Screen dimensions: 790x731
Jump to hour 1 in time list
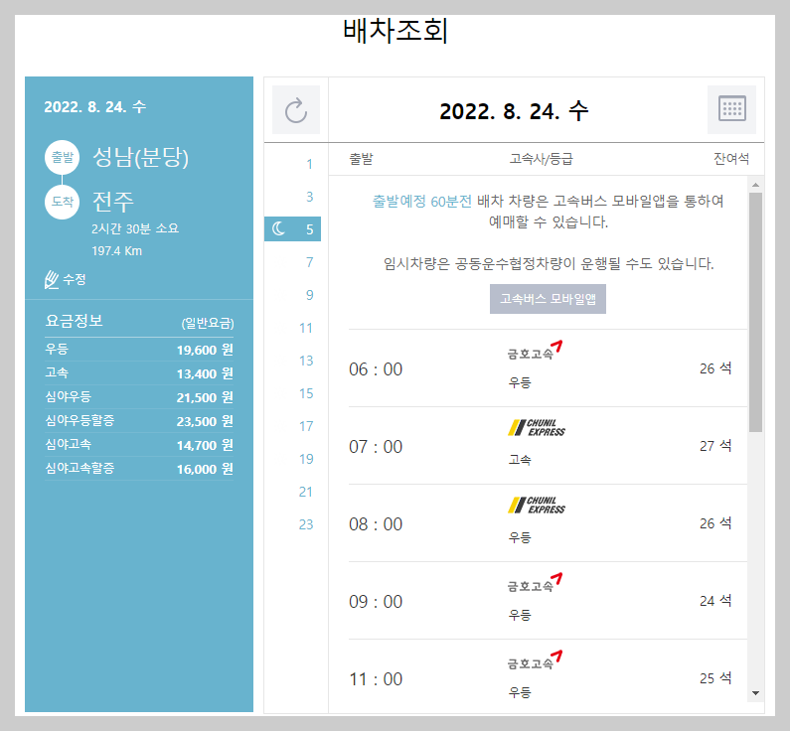(309, 164)
